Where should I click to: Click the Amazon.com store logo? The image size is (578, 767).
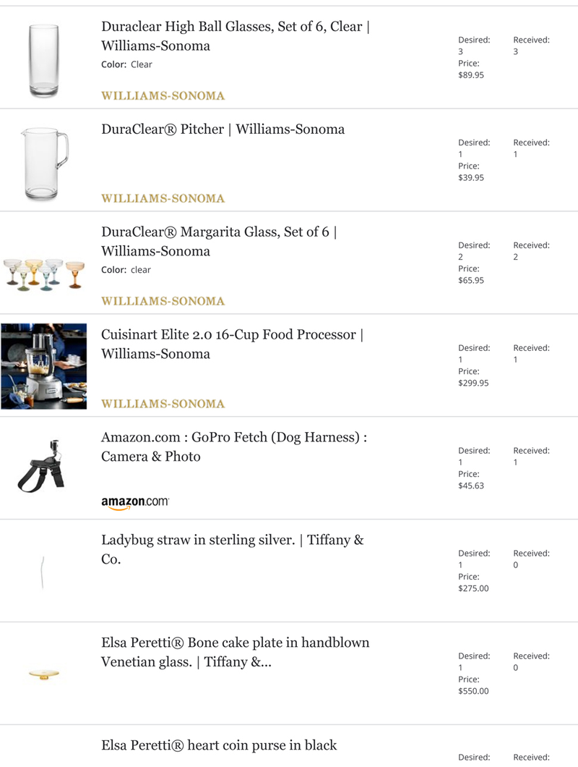tap(135, 502)
